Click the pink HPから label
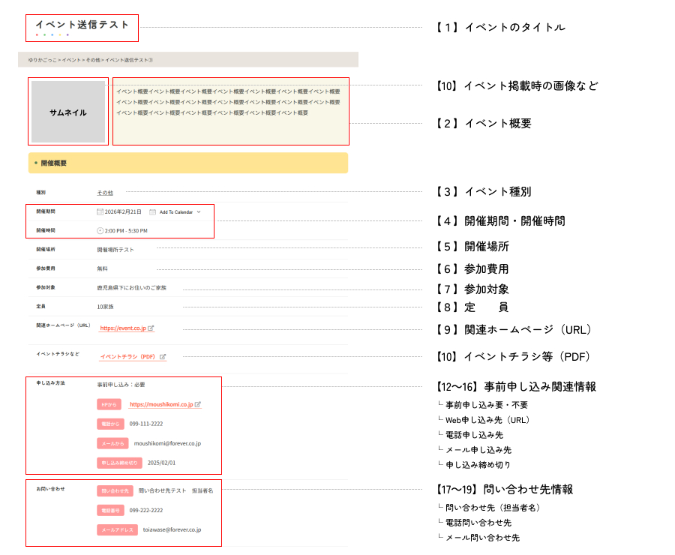The image size is (675, 555). (109, 404)
